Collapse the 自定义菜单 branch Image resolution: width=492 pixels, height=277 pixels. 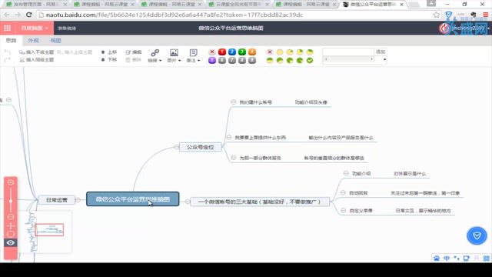coord(344,210)
